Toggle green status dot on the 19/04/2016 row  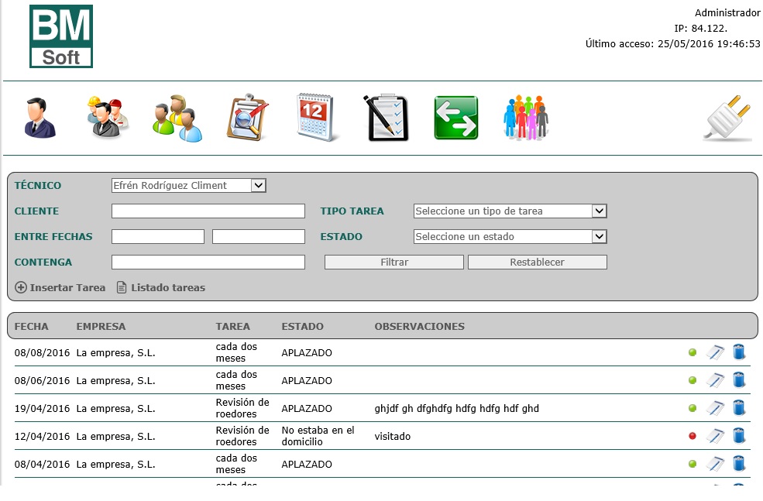[x=693, y=408]
